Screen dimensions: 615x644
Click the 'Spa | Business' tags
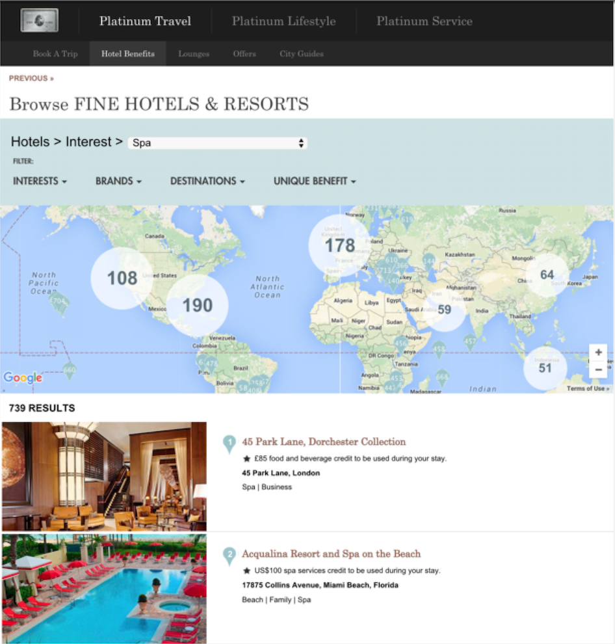(267, 487)
